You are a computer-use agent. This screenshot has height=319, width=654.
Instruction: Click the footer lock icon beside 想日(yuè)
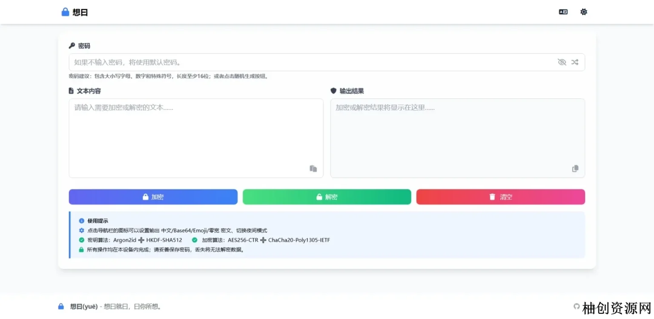pos(61,306)
